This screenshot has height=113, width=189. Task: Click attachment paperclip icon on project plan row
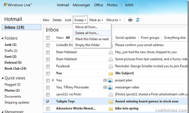click(x=53, y=80)
